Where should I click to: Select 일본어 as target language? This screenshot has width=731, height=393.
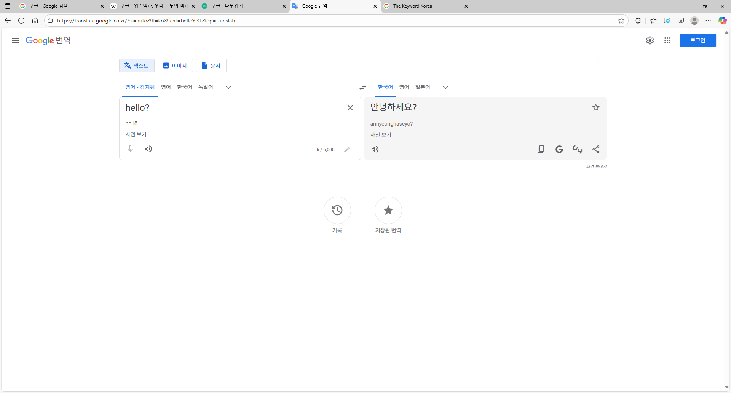[x=423, y=87]
